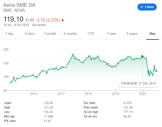Select the 1 day tab

click(x=9, y=34)
